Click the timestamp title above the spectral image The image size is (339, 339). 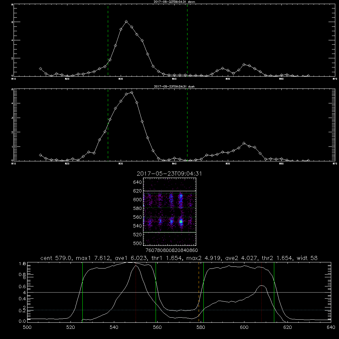[x=169, y=174]
